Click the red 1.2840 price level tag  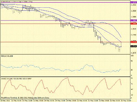click(134, 24)
